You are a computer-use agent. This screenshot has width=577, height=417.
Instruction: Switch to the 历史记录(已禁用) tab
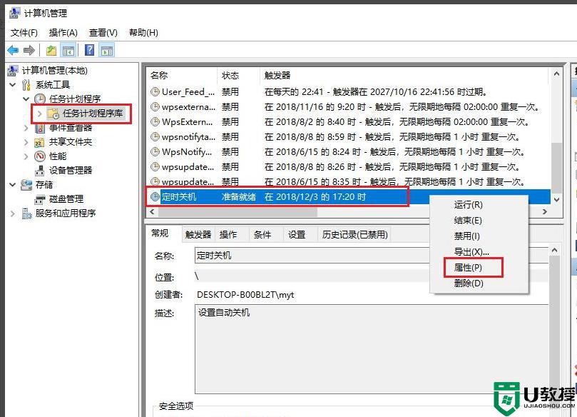(x=354, y=234)
